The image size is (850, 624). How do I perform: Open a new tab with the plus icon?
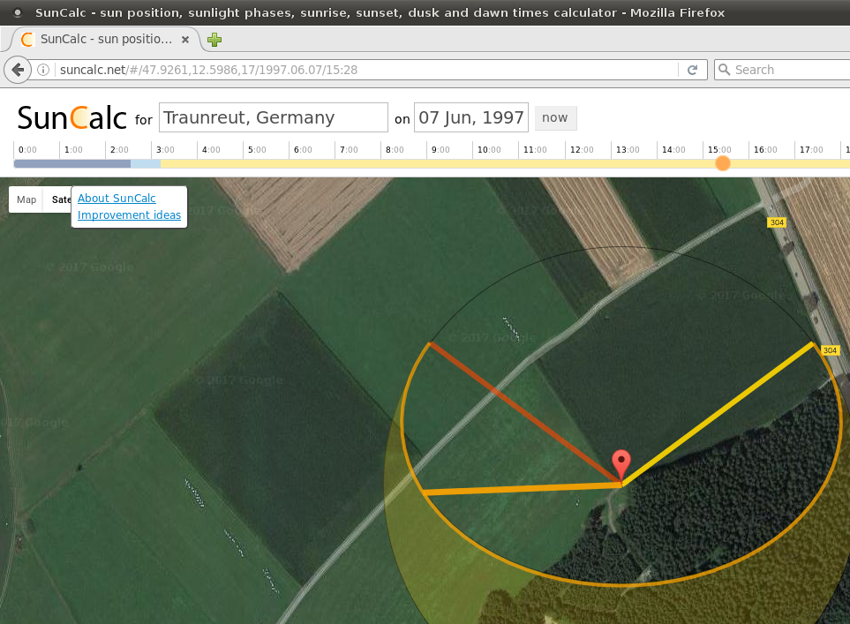pyautogui.click(x=214, y=40)
